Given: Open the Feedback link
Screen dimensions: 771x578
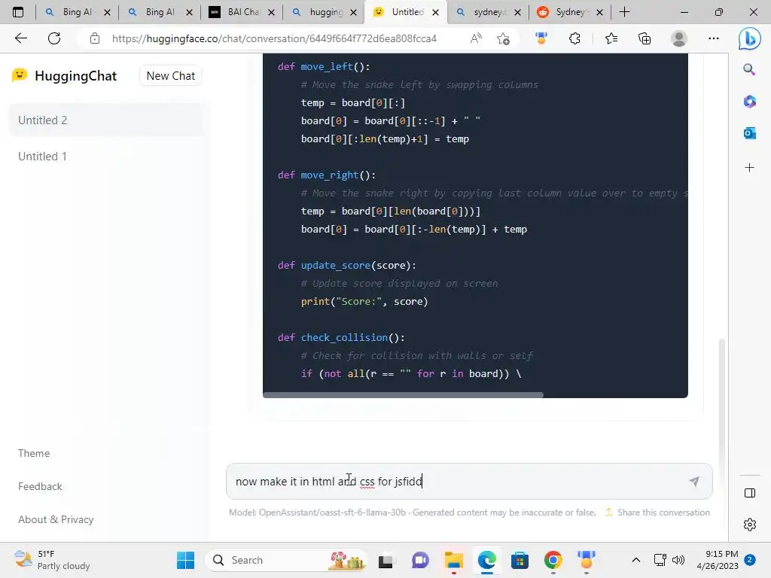Looking at the screenshot, I should click(x=40, y=486).
